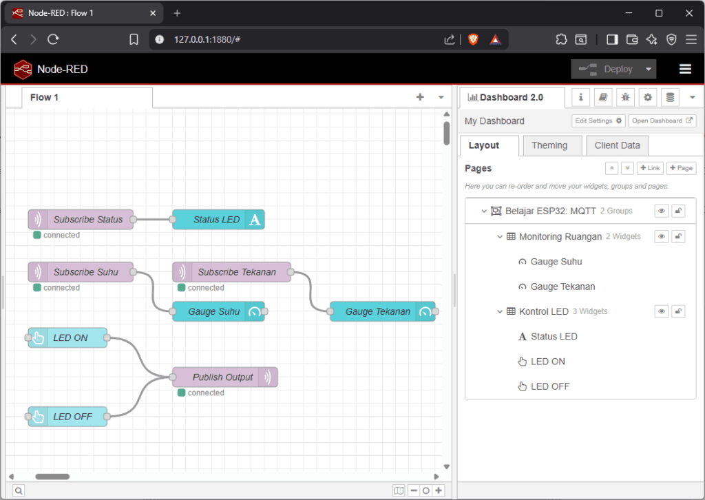Add a new flow tab with plus
This screenshot has width=705, height=500.
(420, 97)
